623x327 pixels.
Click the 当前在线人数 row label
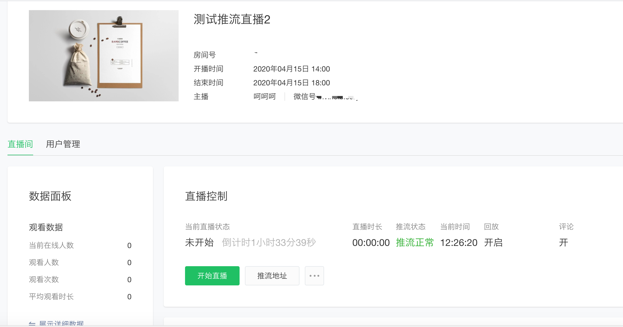point(51,245)
